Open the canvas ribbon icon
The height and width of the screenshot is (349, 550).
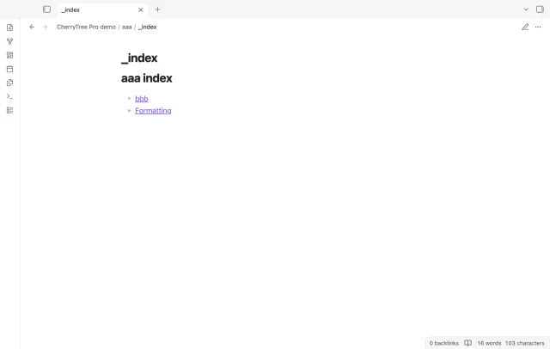pyautogui.click(x=9, y=55)
